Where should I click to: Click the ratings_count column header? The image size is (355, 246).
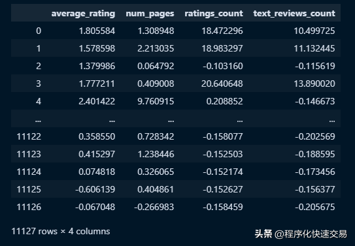[214, 13]
